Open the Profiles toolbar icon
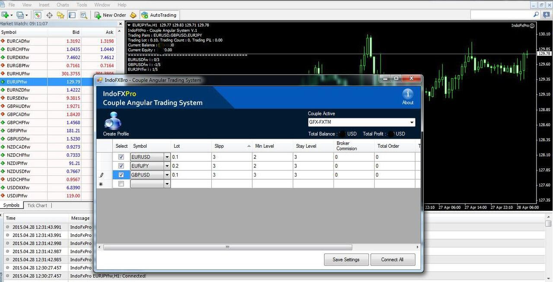The width and height of the screenshot is (553, 282). pos(19,15)
